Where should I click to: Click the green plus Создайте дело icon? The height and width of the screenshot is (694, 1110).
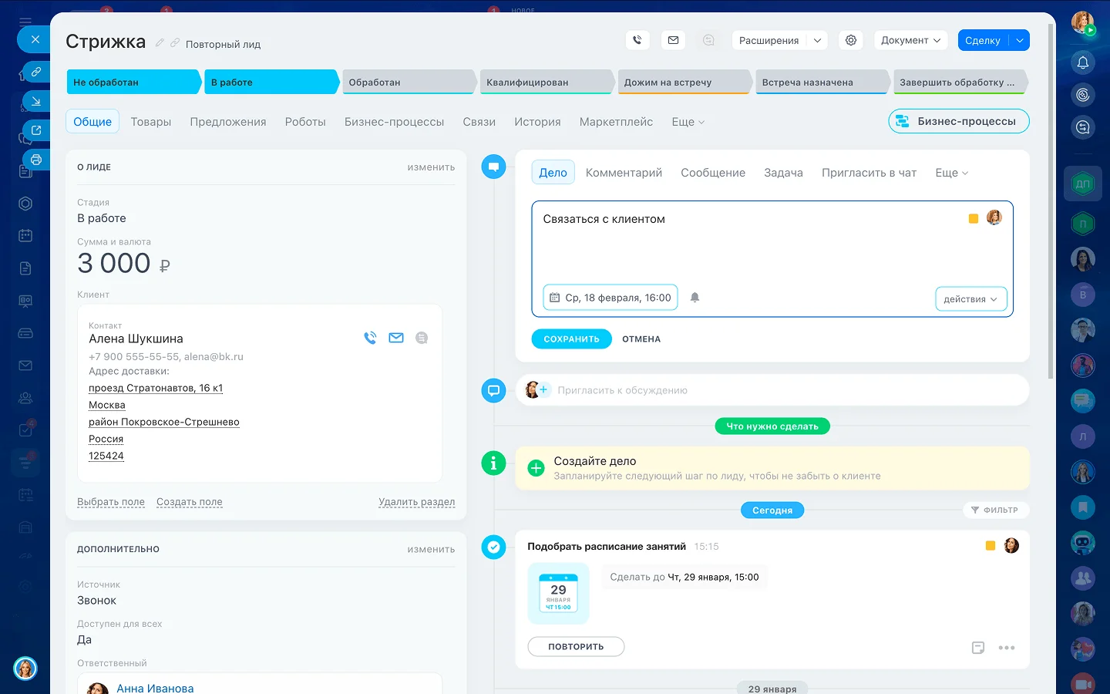click(536, 468)
